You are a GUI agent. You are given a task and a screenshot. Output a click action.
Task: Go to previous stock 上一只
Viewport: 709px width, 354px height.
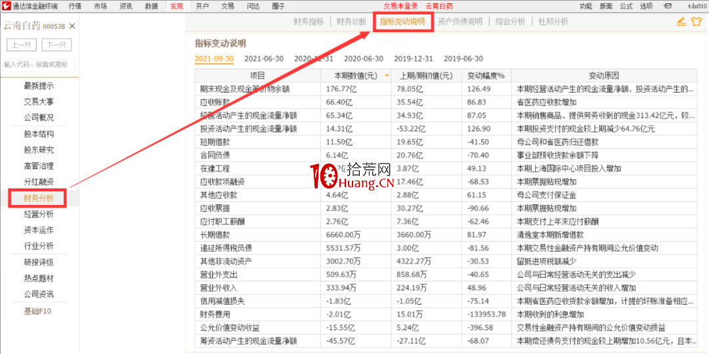tap(22, 45)
